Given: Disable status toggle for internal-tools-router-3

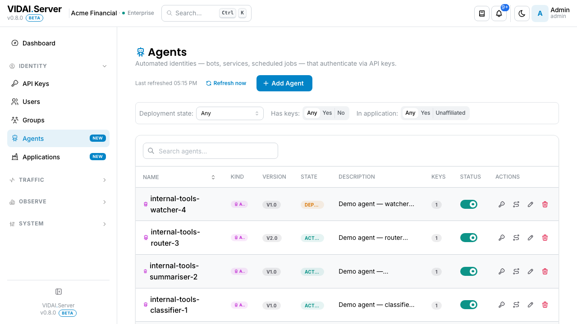Looking at the screenshot, I should pos(469,238).
